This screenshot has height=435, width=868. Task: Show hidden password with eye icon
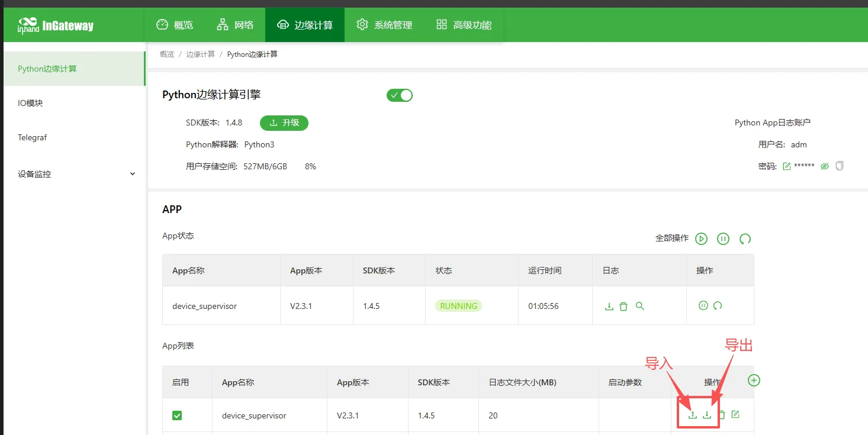825,166
